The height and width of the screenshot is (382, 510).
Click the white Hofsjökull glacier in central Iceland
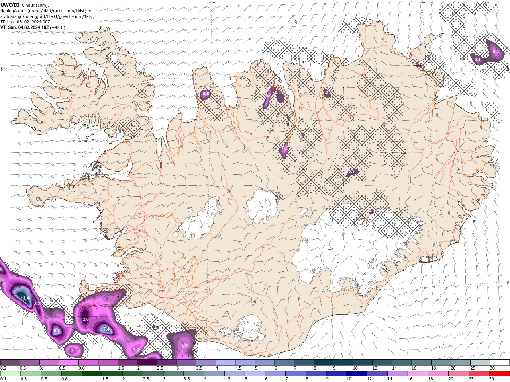pyautogui.click(x=262, y=207)
